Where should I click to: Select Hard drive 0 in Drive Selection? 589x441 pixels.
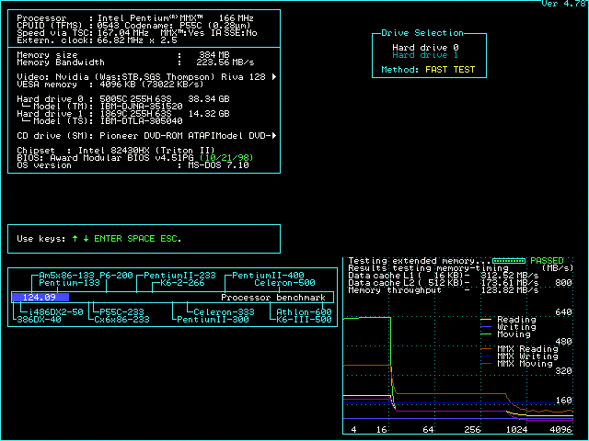pos(425,48)
